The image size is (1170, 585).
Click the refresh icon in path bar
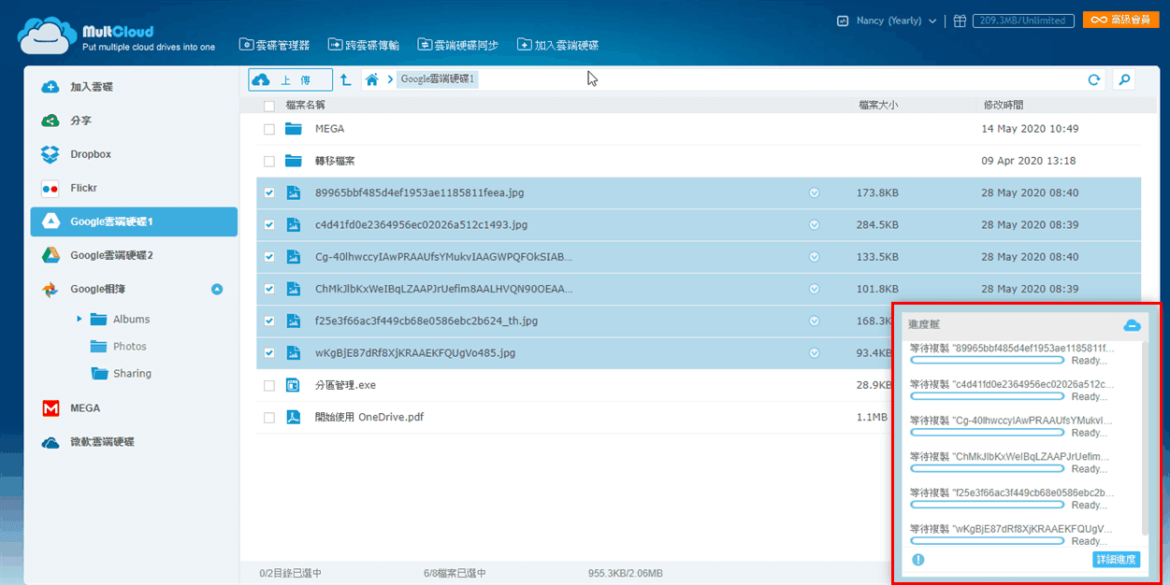1093,80
